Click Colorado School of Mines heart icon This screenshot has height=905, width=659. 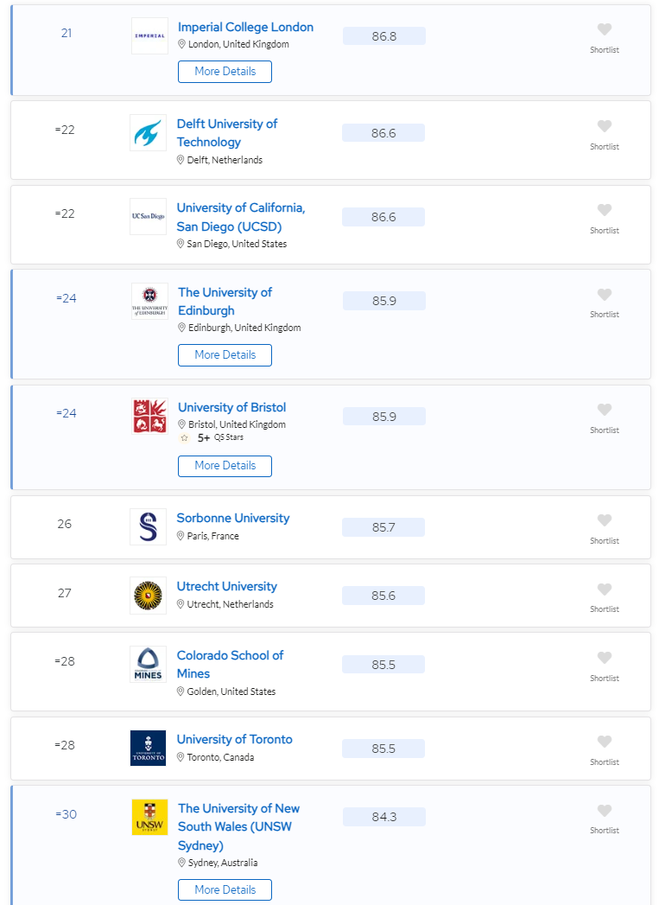605,658
